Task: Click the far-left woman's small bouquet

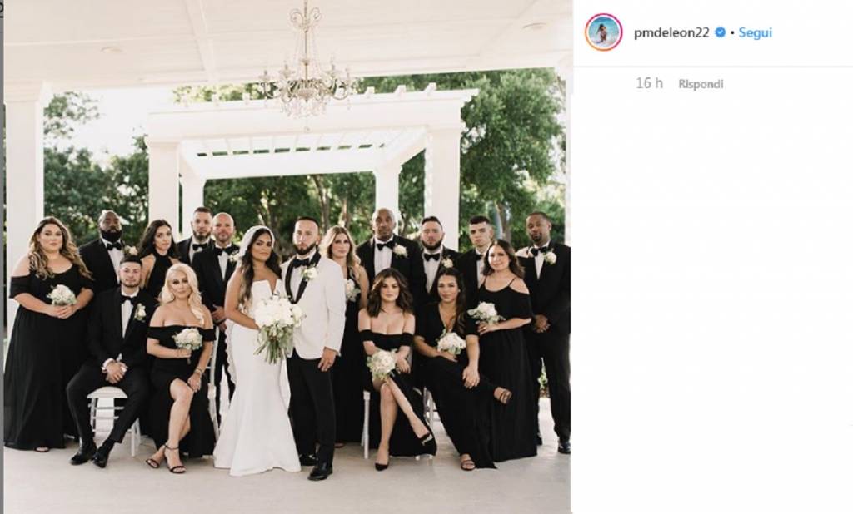Action: 62,295
